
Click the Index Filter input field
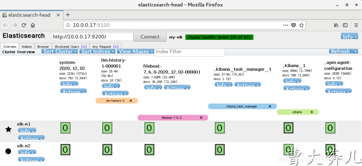pos(190,52)
